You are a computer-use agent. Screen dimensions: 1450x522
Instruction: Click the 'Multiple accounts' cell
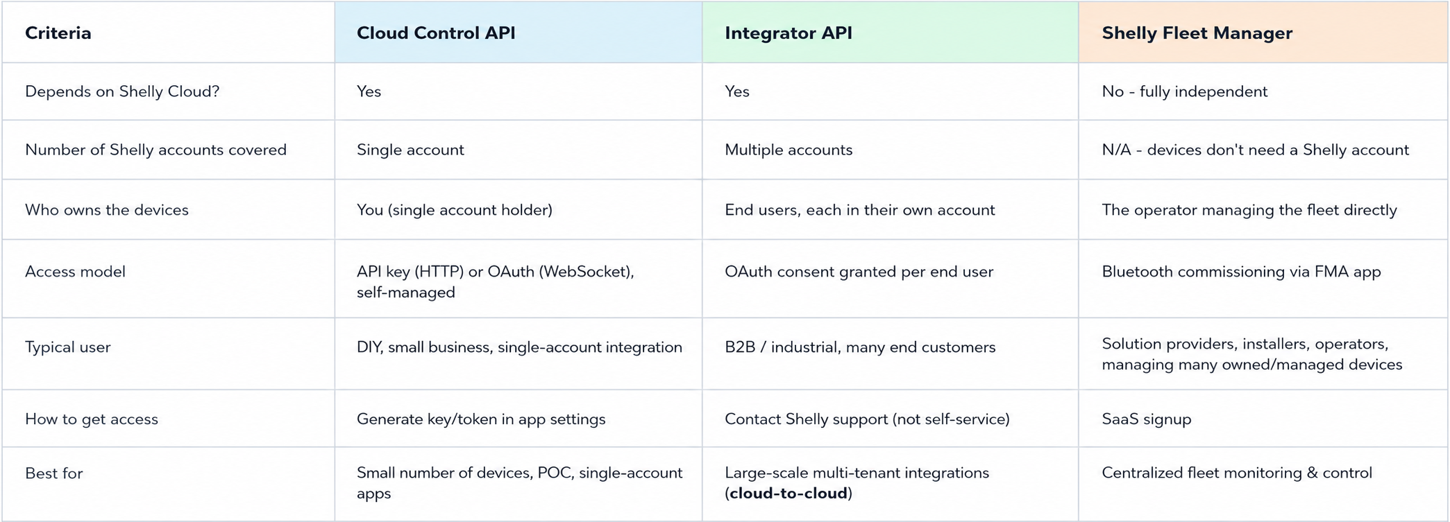789,150
